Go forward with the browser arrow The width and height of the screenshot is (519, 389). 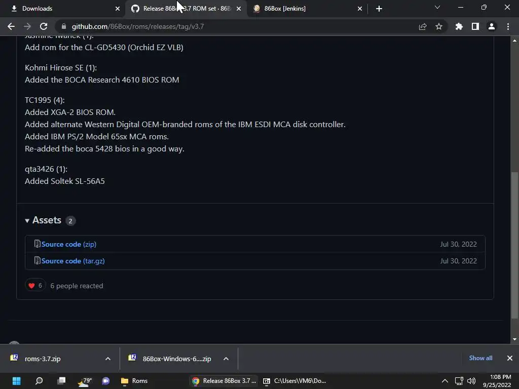point(27,26)
